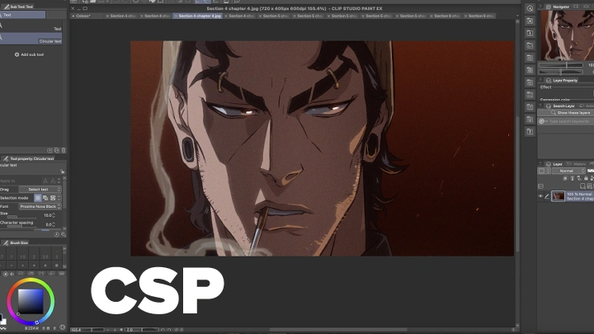Screen dimensions: 594x334
Task: Open the Sub Tool: Text panel tab
Action: point(18,7)
